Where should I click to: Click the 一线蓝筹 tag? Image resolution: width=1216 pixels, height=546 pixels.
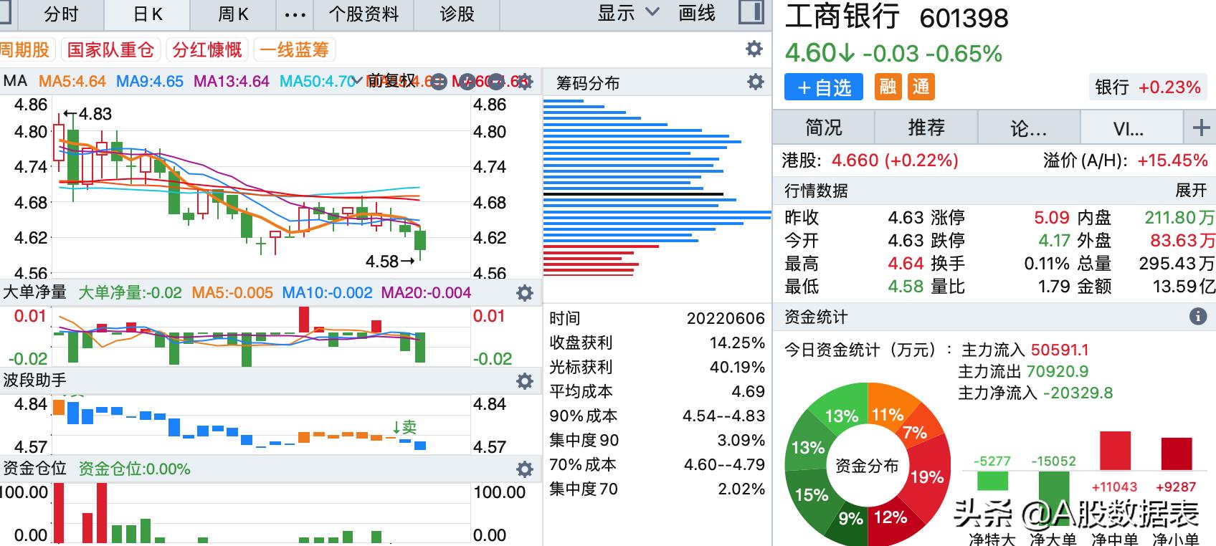[295, 49]
